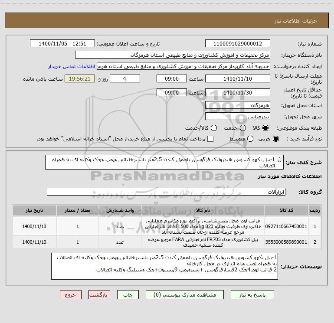
Task: Click the پاسخ به نیاز button
Action: pyautogui.click(x=252, y=295)
